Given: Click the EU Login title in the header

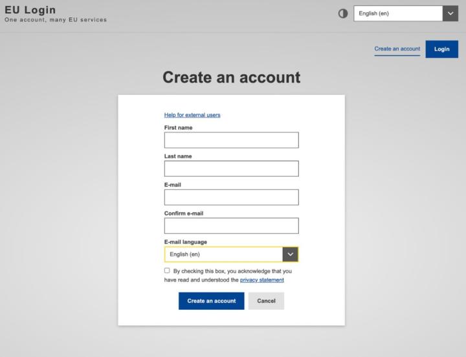Looking at the screenshot, I should click(30, 10).
